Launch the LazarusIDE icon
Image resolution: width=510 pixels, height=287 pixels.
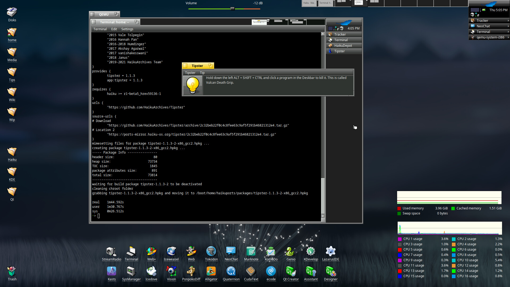(x=330, y=251)
